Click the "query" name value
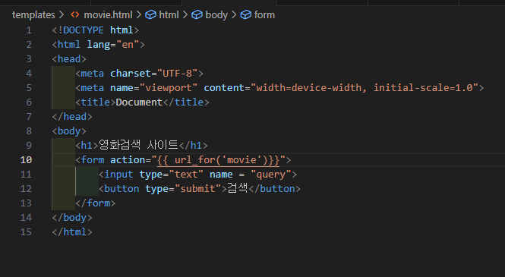The height and width of the screenshot is (277, 505). pyautogui.click(x=271, y=175)
